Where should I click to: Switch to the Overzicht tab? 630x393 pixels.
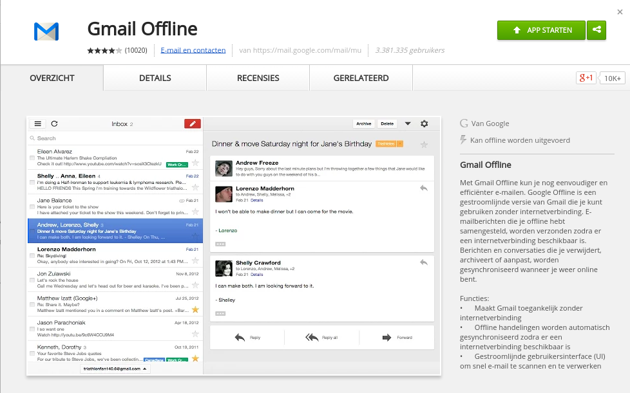[x=52, y=78]
